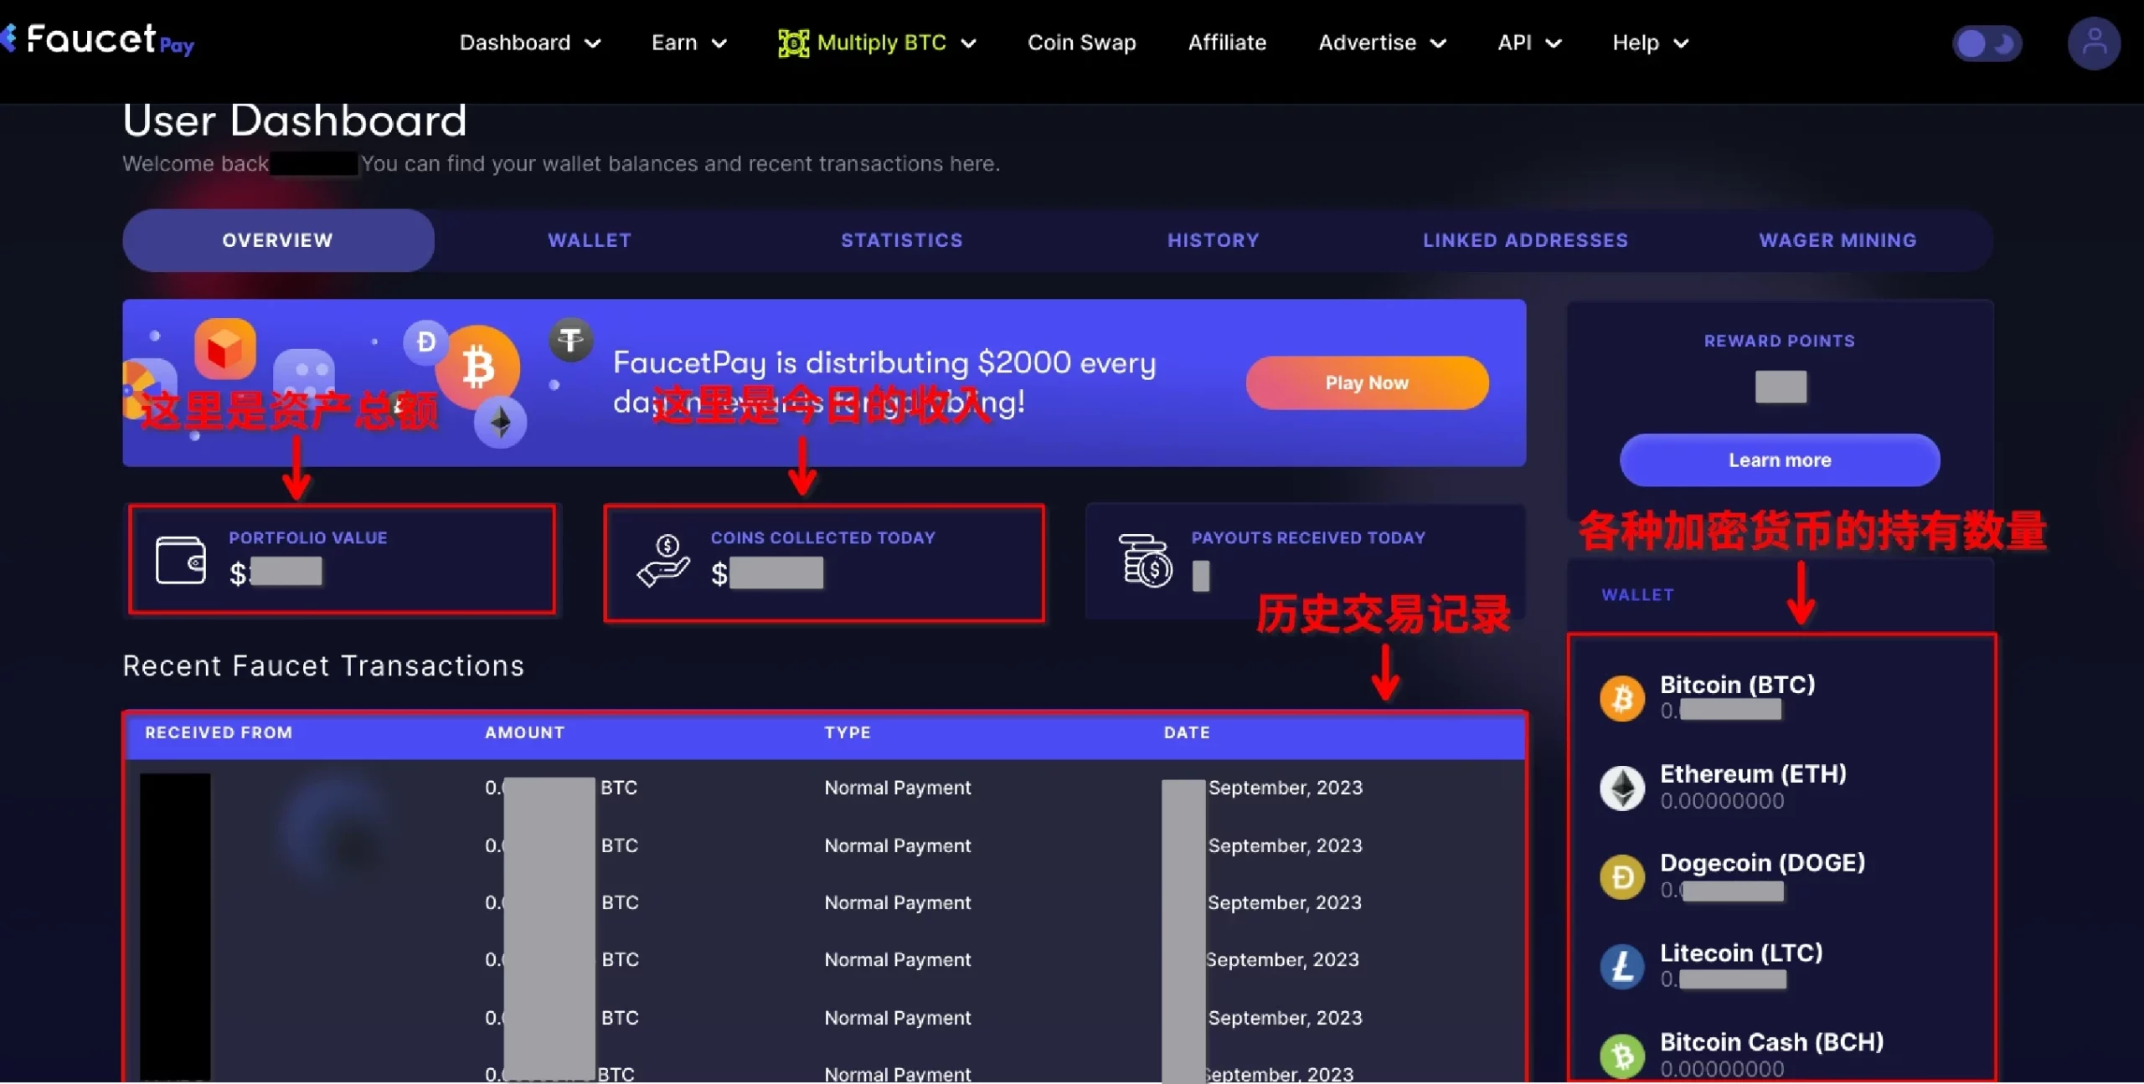Click the Play Now button
The height and width of the screenshot is (1084, 2144).
pos(1367,383)
